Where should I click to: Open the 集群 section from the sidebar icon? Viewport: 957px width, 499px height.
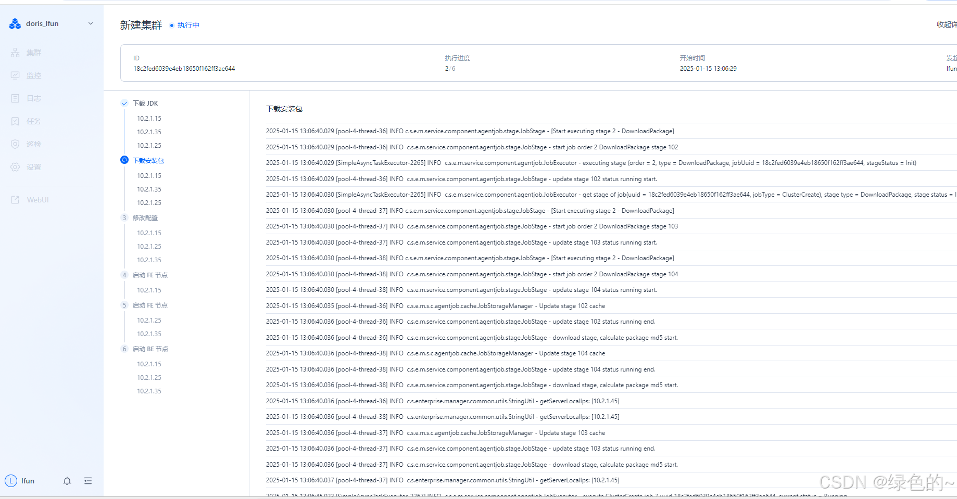15,52
